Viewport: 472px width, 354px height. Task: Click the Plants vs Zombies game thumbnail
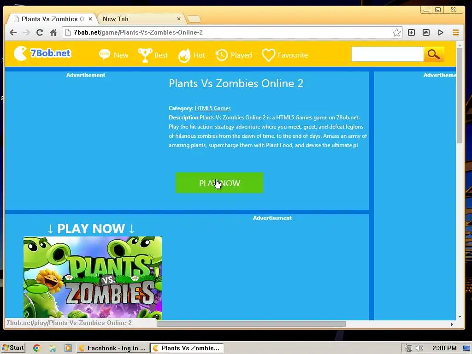[92, 277]
